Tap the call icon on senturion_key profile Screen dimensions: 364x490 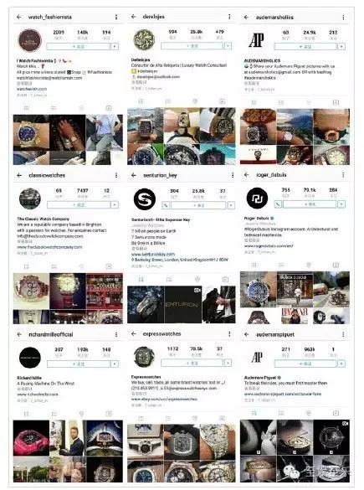[x=166, y=205]
